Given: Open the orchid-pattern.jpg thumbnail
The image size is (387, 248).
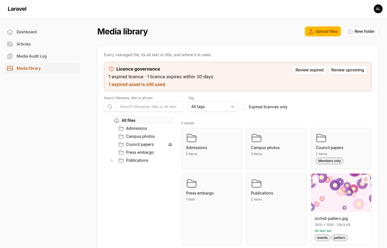Looking at the screenshot, I should [x=341, y=193].
